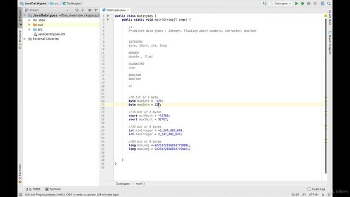
Task: Click the UTF-8 encoding selector
Action: pos(313,195)
